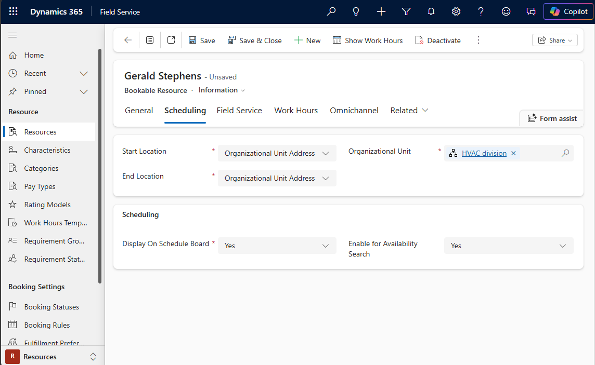
Task: Click Show Work Hours
Action: pos(368,40)
